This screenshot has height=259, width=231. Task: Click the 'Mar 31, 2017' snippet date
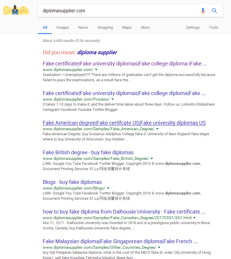[53, 223]
